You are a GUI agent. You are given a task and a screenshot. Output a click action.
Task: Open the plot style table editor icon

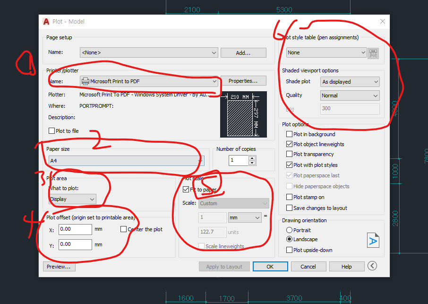tap(373, 53)
